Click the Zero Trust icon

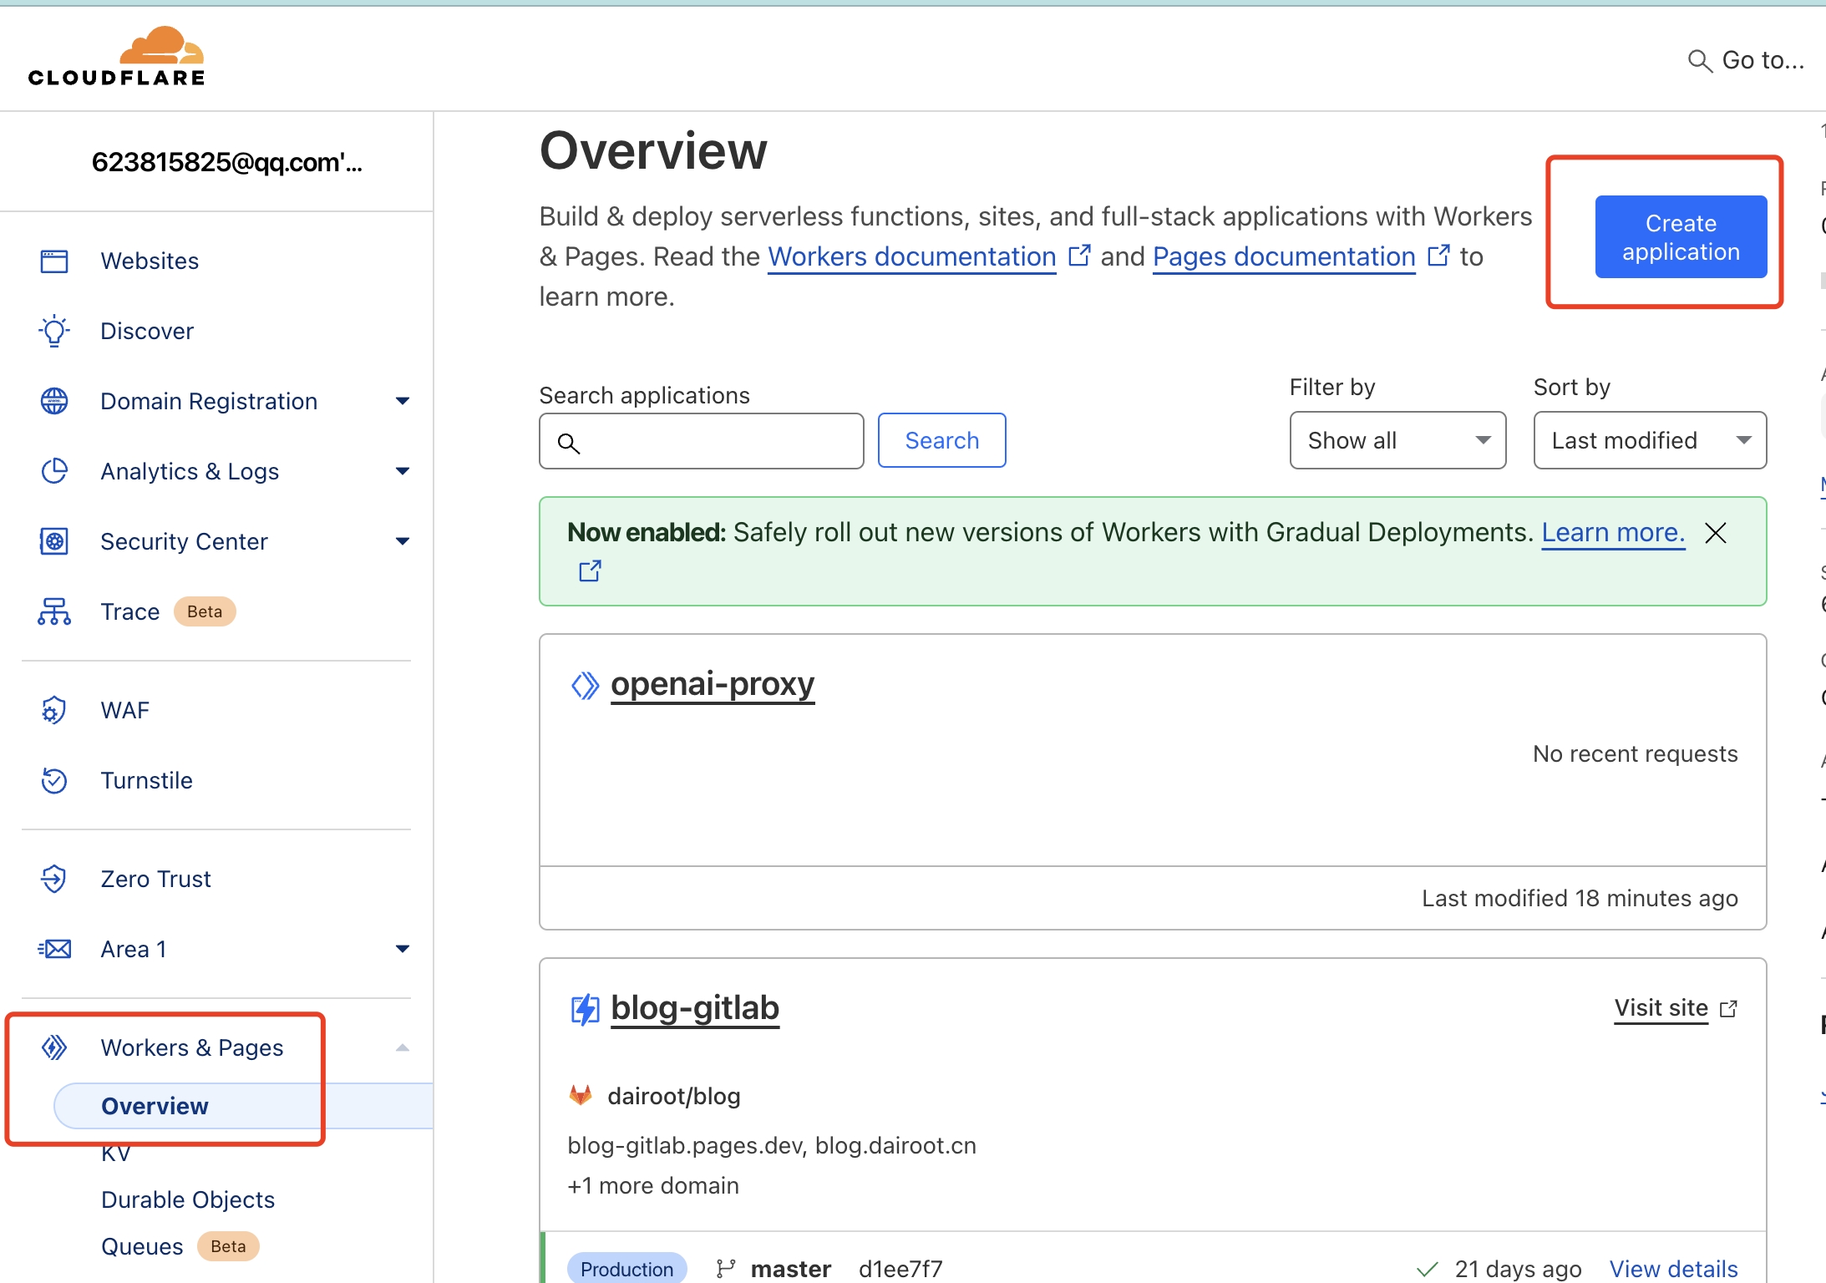(54, 880)
